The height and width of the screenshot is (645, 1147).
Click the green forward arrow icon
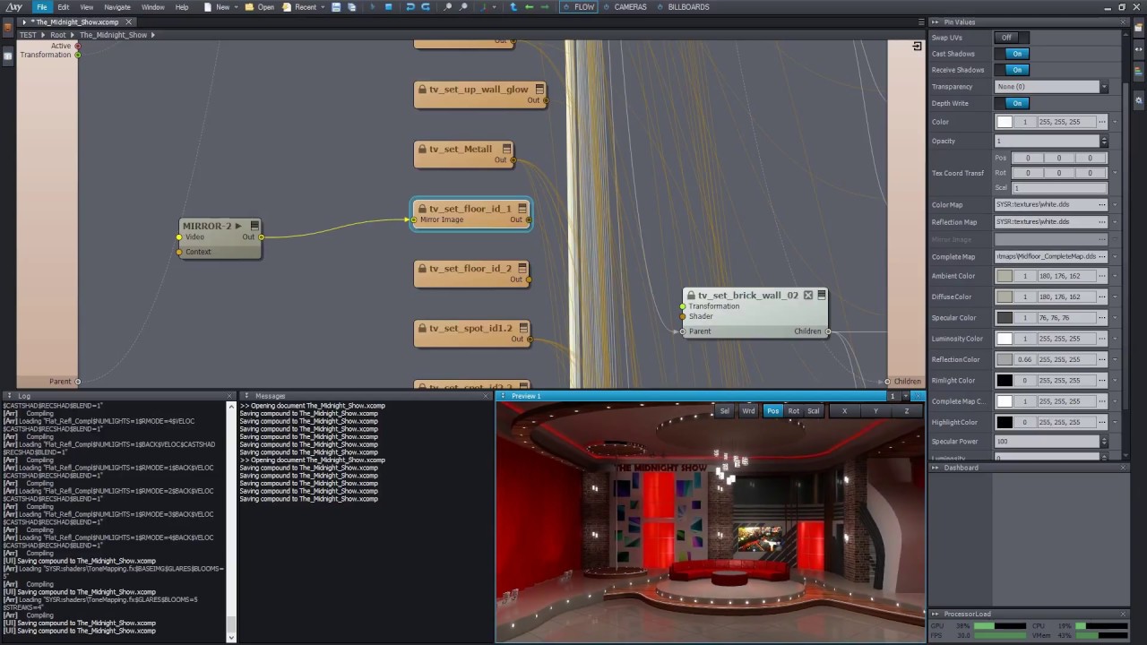[x=544, y=7]
